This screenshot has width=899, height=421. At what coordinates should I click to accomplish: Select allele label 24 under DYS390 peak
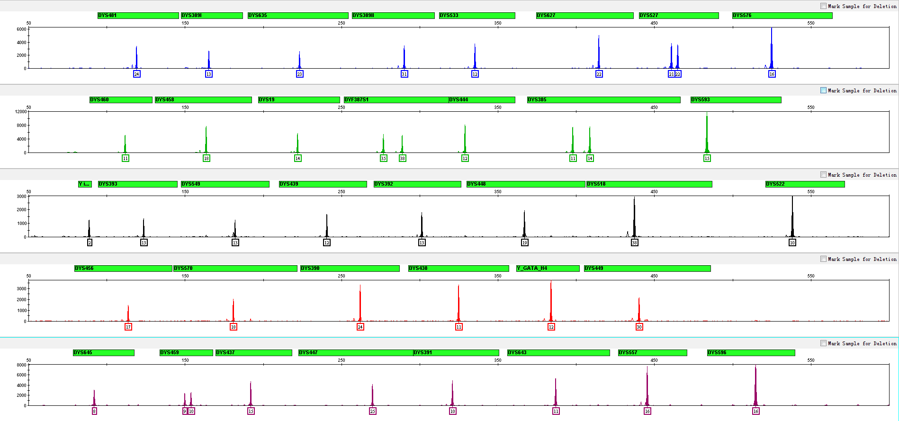click(x=360, y=327)
